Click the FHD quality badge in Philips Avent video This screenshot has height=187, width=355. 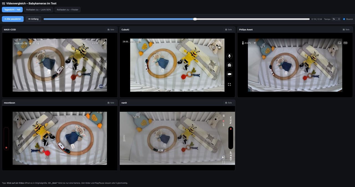346,43
